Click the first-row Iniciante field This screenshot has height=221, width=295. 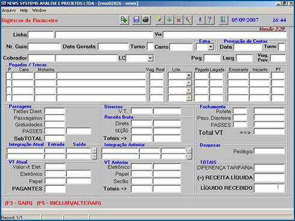point(259,76)
